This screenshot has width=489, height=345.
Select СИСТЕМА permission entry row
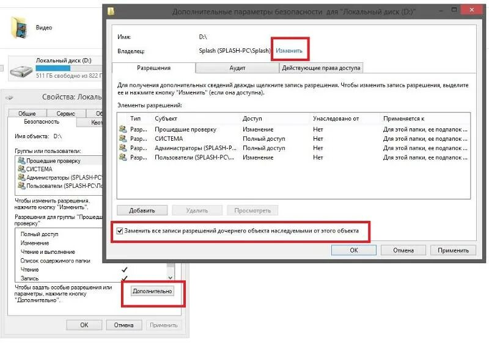(293, 139)
